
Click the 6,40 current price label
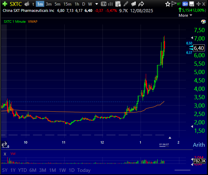point(199,48)
